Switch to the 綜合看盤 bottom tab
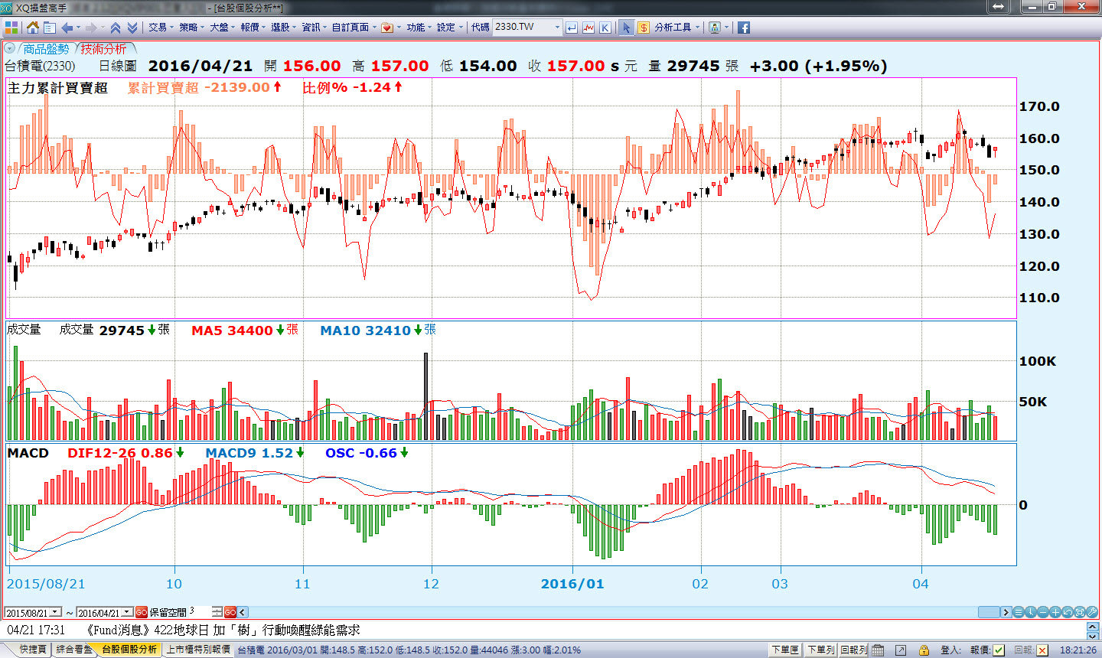 coord(74,650)
